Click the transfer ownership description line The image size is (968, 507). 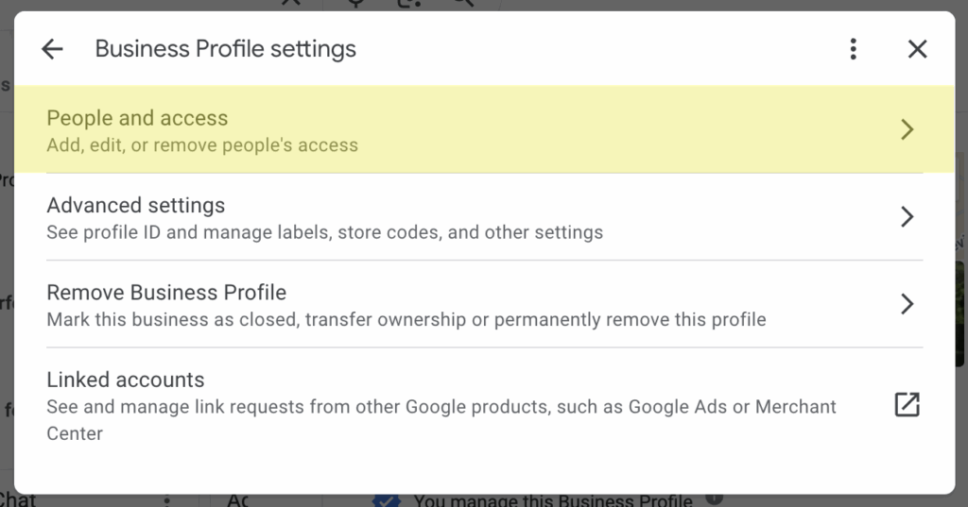coord(406,319)
